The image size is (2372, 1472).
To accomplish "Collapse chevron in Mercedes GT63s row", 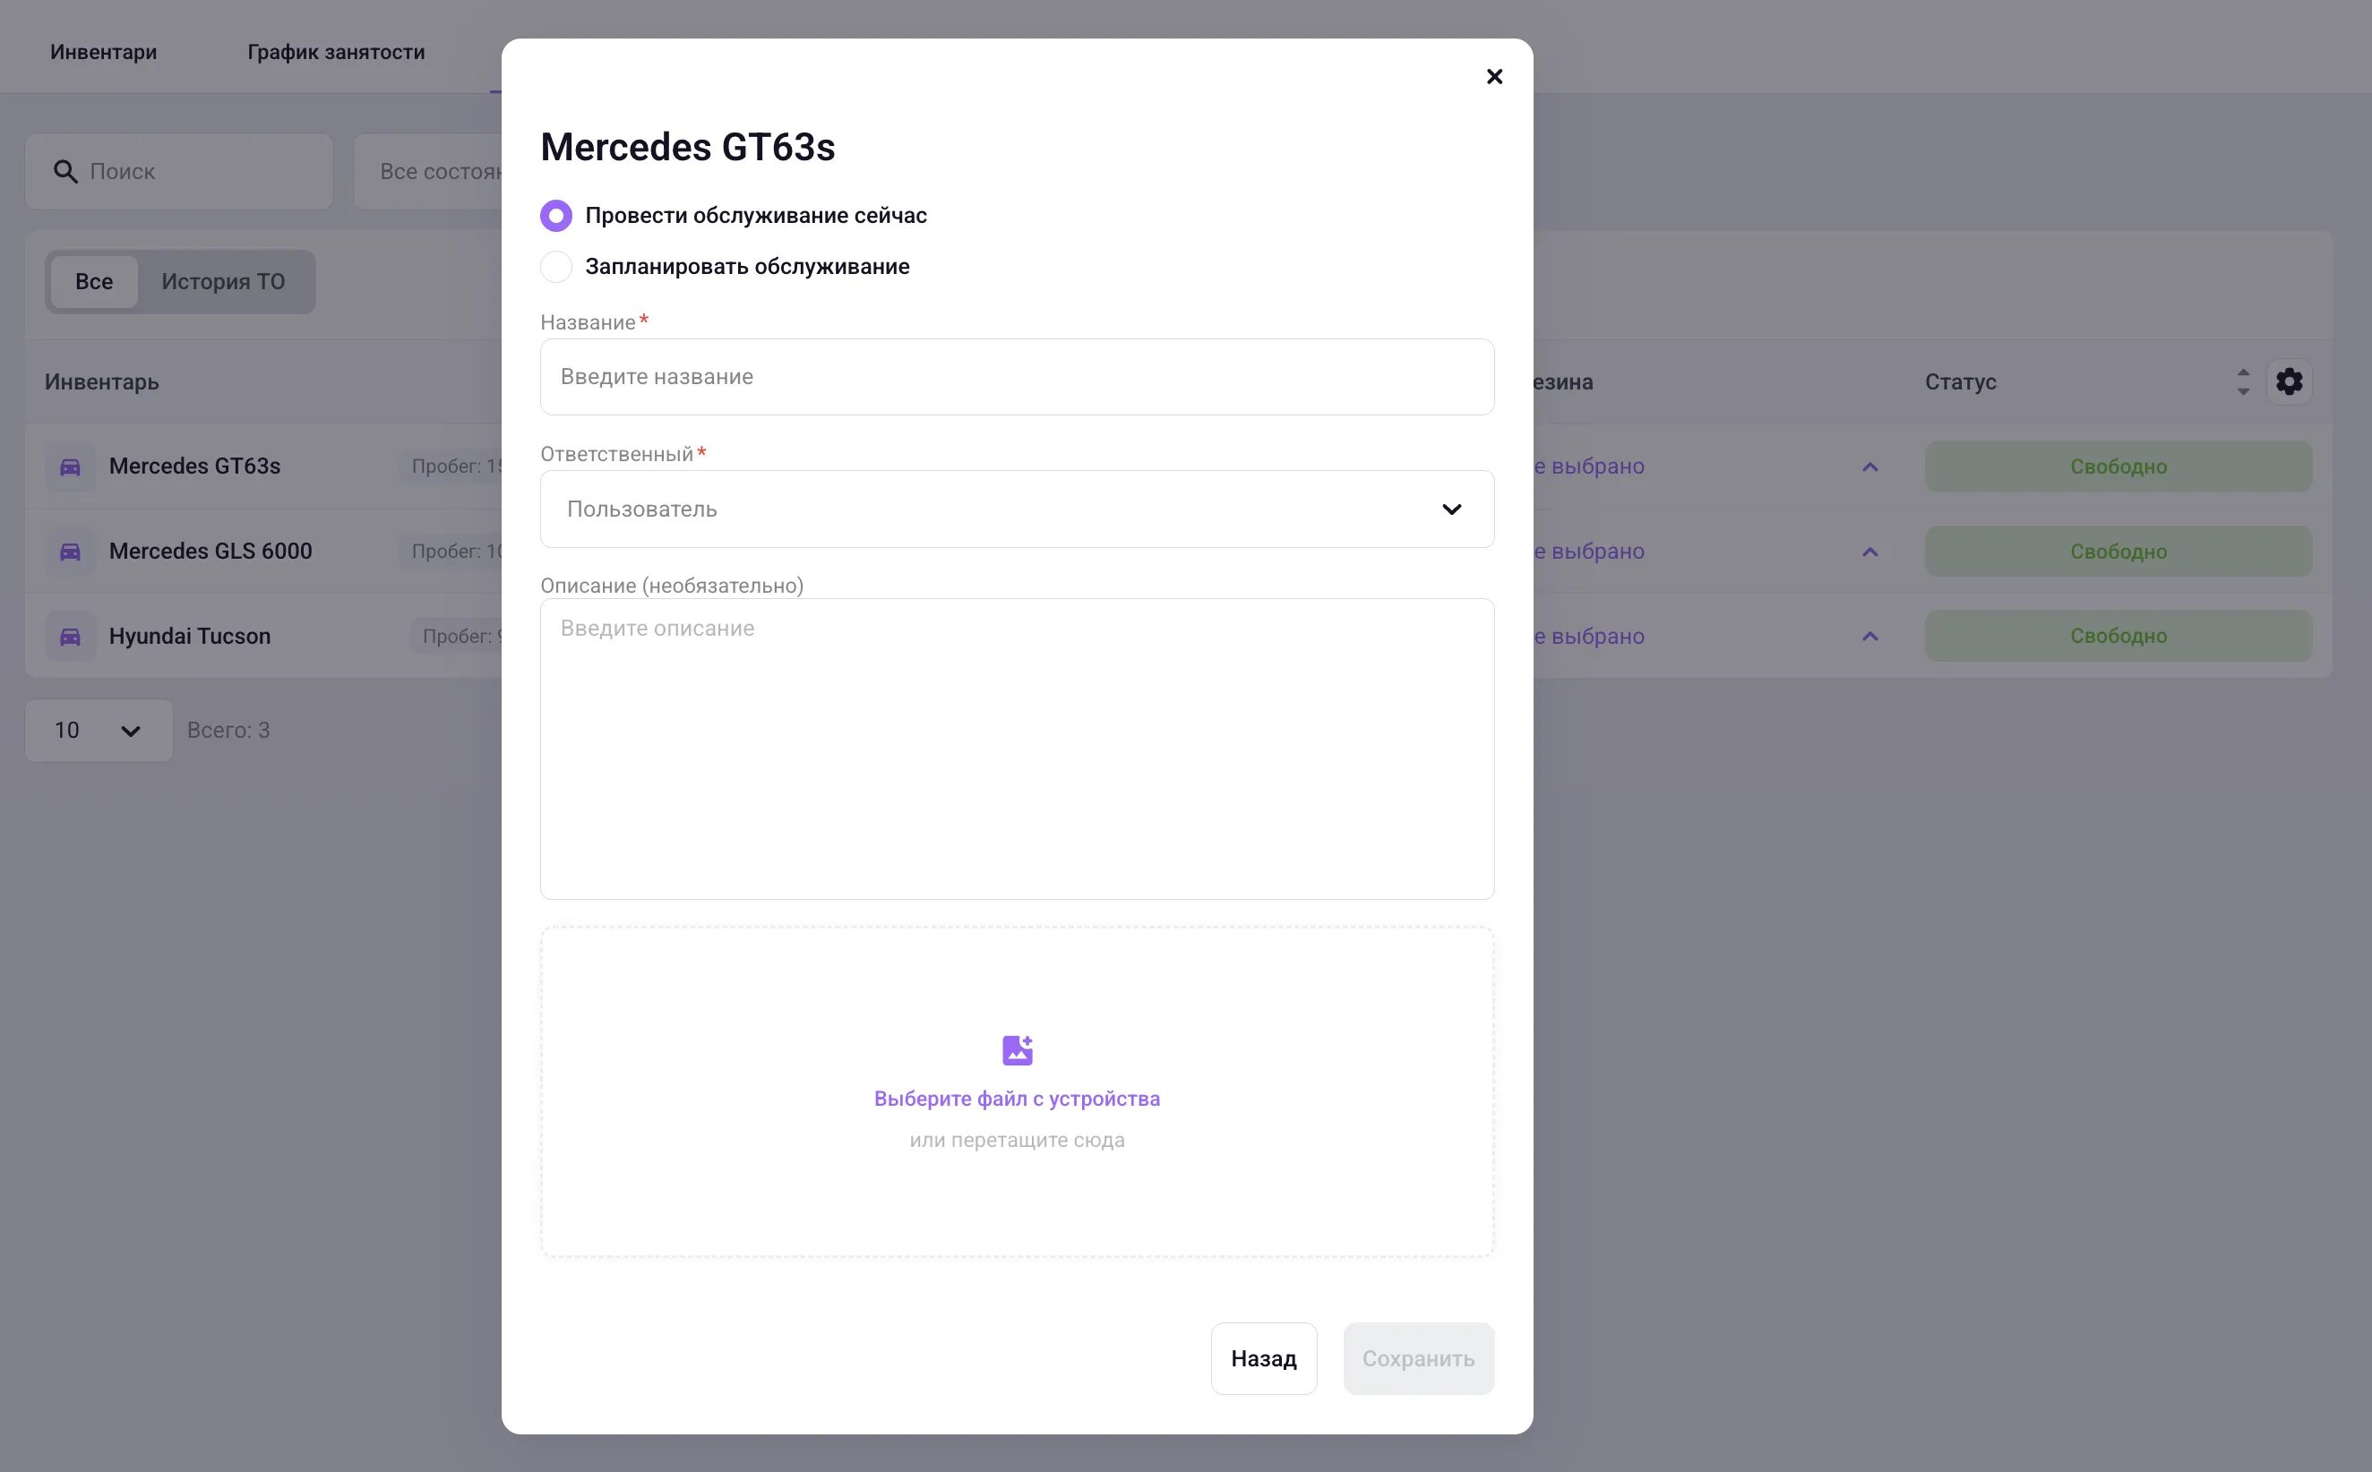I will click(x=1869, y=466).
